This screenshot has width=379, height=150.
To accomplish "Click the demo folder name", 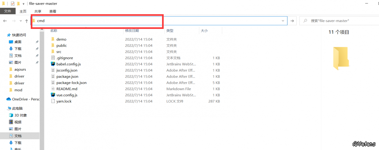I will click(x=61, y=39).
